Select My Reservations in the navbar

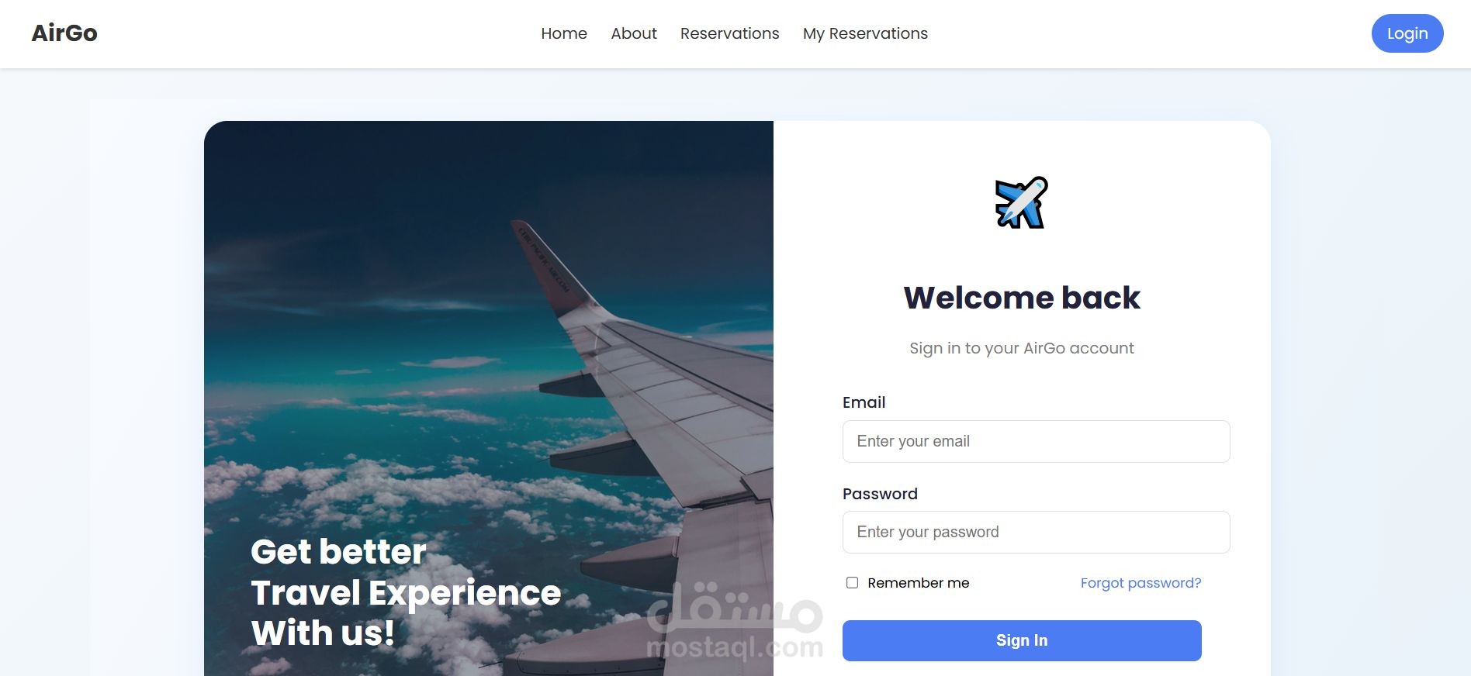pyautogui.click(x=865, y=33)
